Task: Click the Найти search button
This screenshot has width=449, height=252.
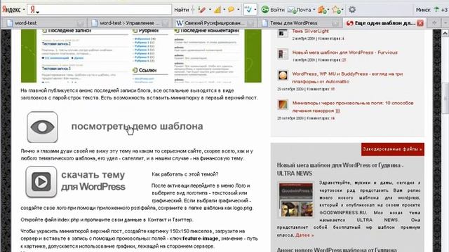Action: click(x=181, y=10)
